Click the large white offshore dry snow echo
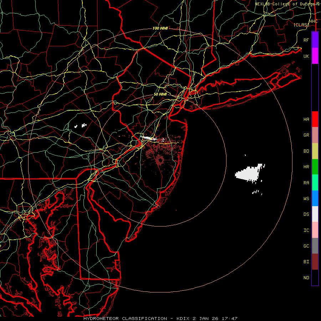 [x=249, y=173]
